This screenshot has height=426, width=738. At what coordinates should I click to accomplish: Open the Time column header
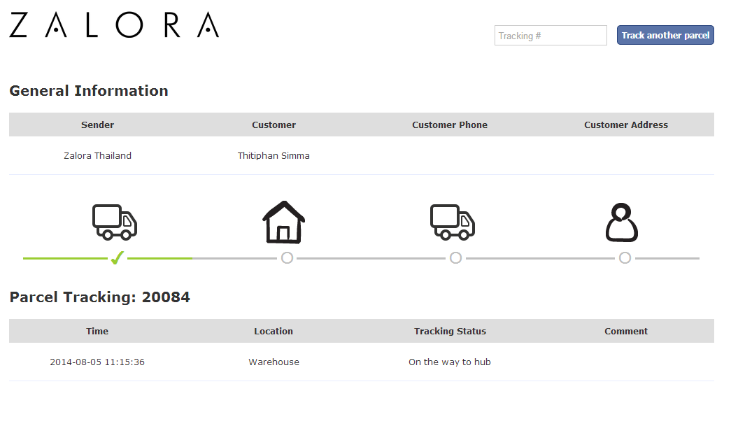pos(97,331)
